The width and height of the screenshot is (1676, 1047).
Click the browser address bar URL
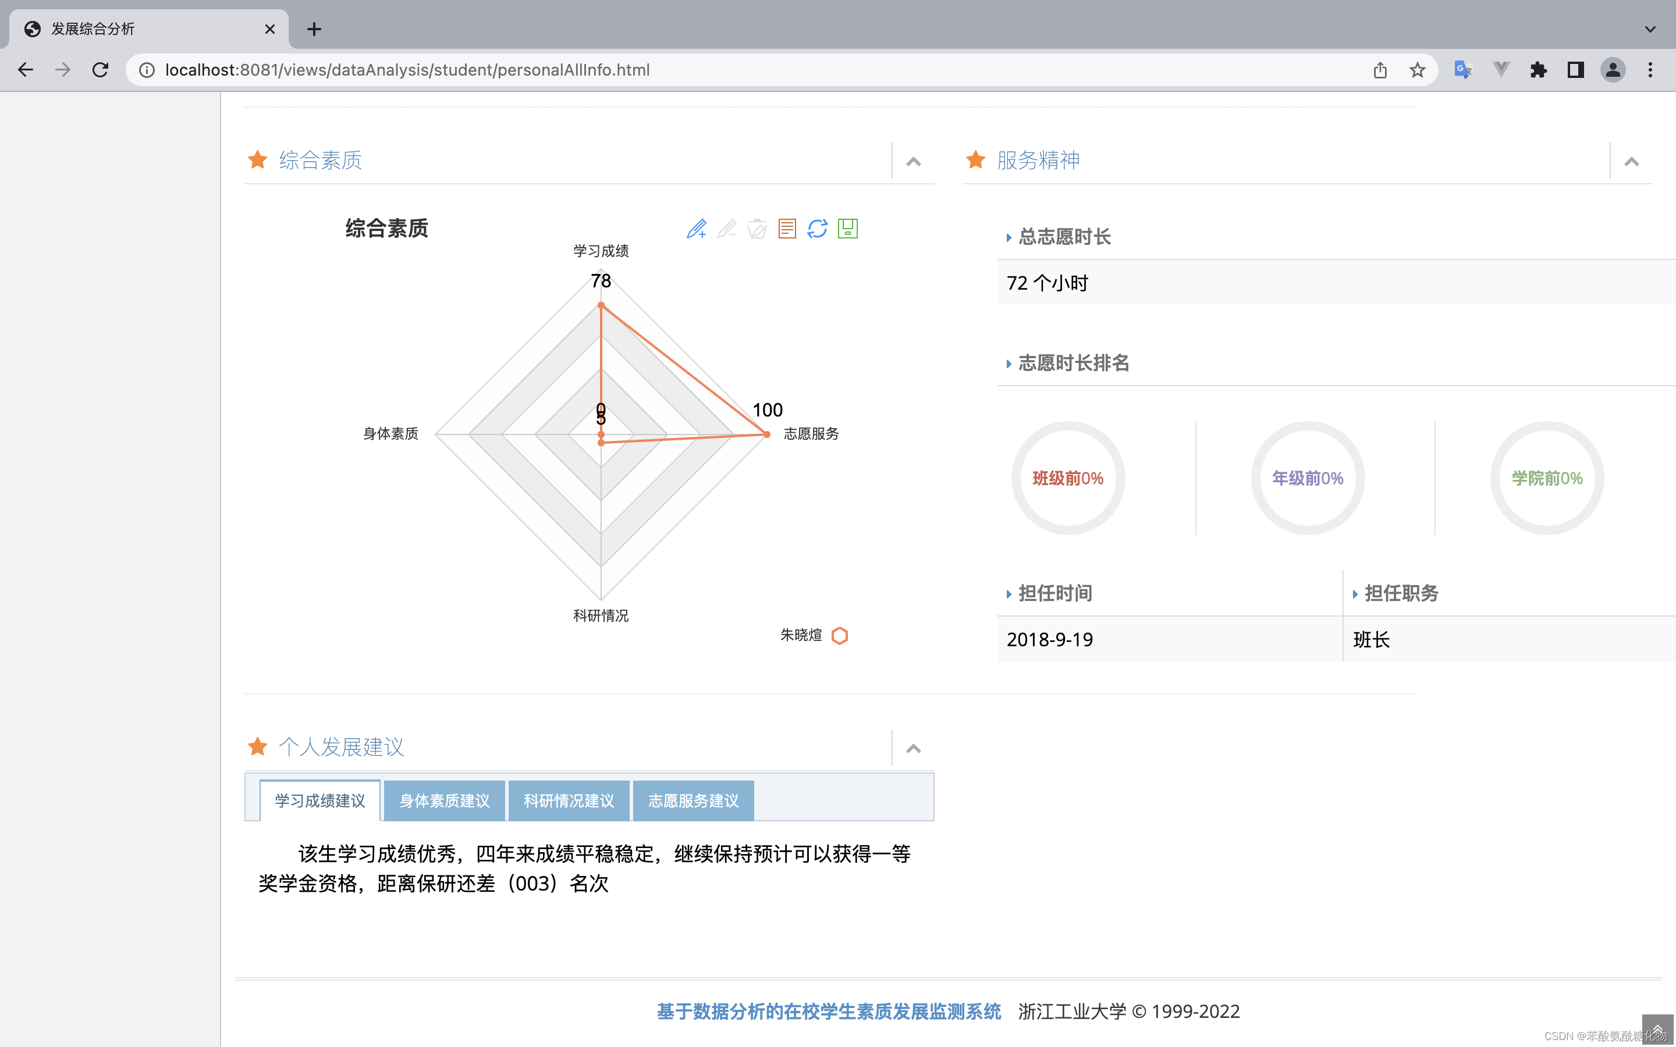pos(407,70)
